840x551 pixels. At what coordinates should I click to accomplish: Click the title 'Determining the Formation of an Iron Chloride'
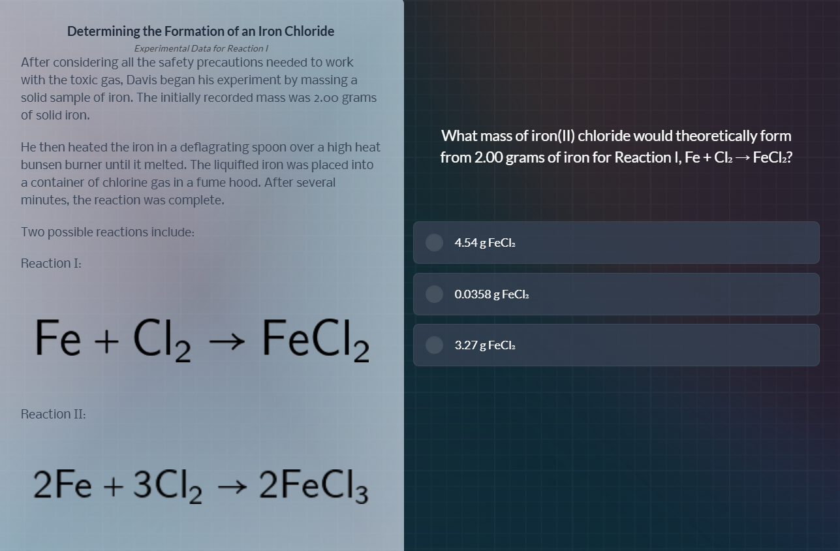click(x=200, y=31)
